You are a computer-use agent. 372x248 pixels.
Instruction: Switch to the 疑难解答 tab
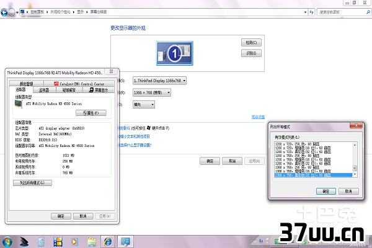point(69,90)
